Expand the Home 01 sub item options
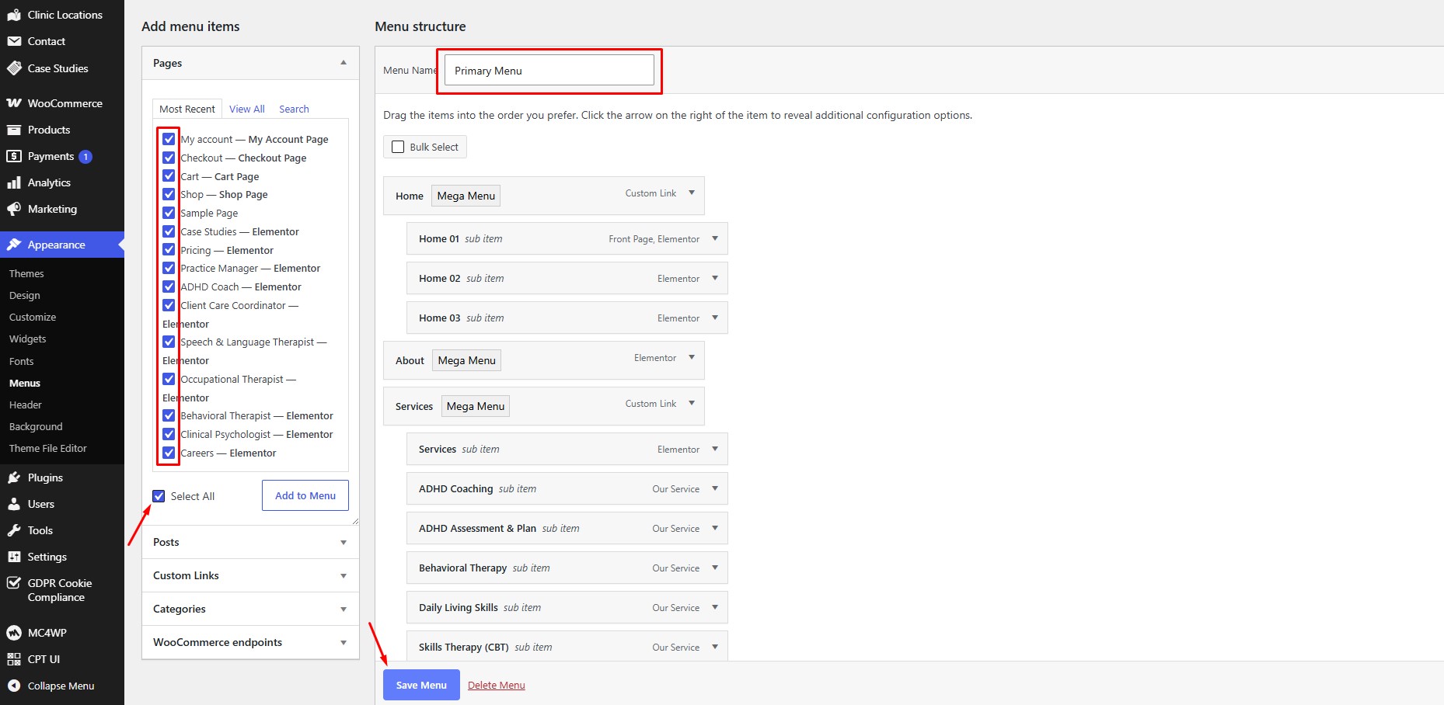1444x705 pixels. (x=715, y=239)
